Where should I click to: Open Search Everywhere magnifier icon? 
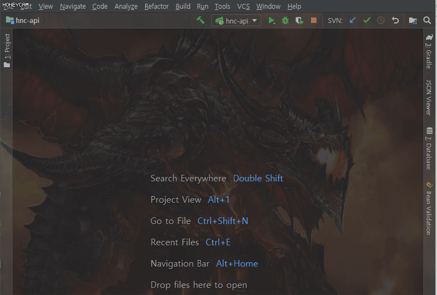click(427, 20)
